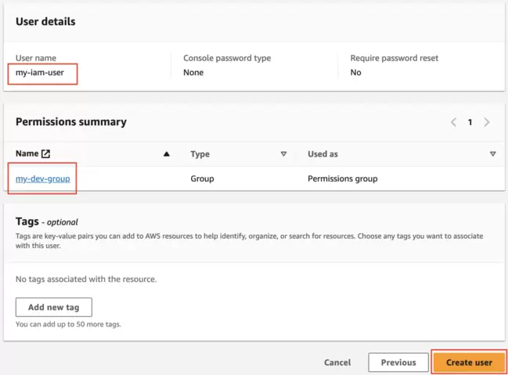Click the Create user button
The image size is (508, 375).
coord(469,362)
